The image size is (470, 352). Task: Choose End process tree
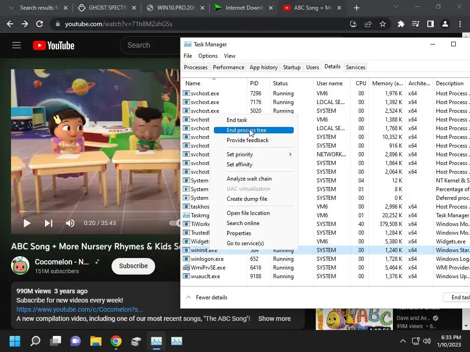253,130
